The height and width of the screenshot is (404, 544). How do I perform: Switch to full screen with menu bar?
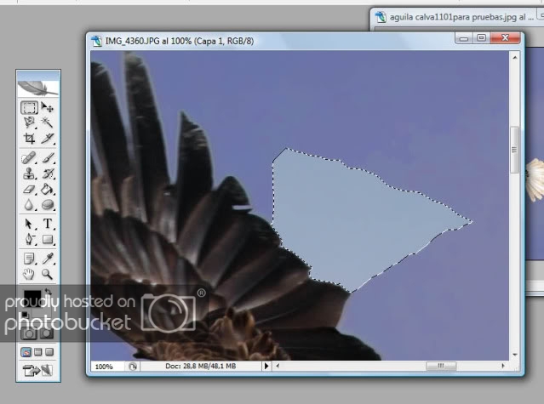click(37, 350)
